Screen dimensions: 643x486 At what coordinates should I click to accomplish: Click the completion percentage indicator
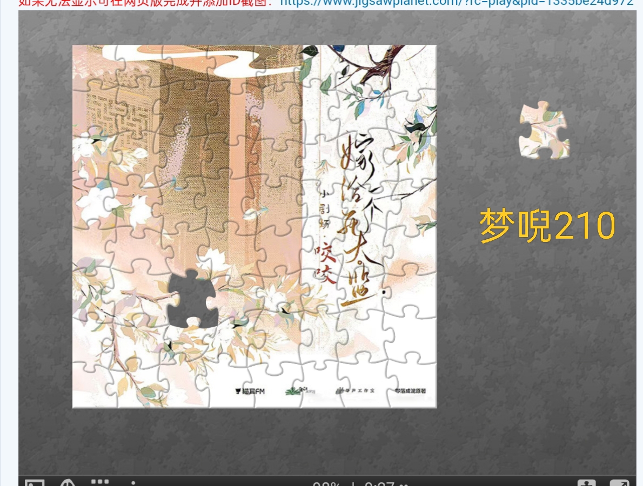pos(327,483)
